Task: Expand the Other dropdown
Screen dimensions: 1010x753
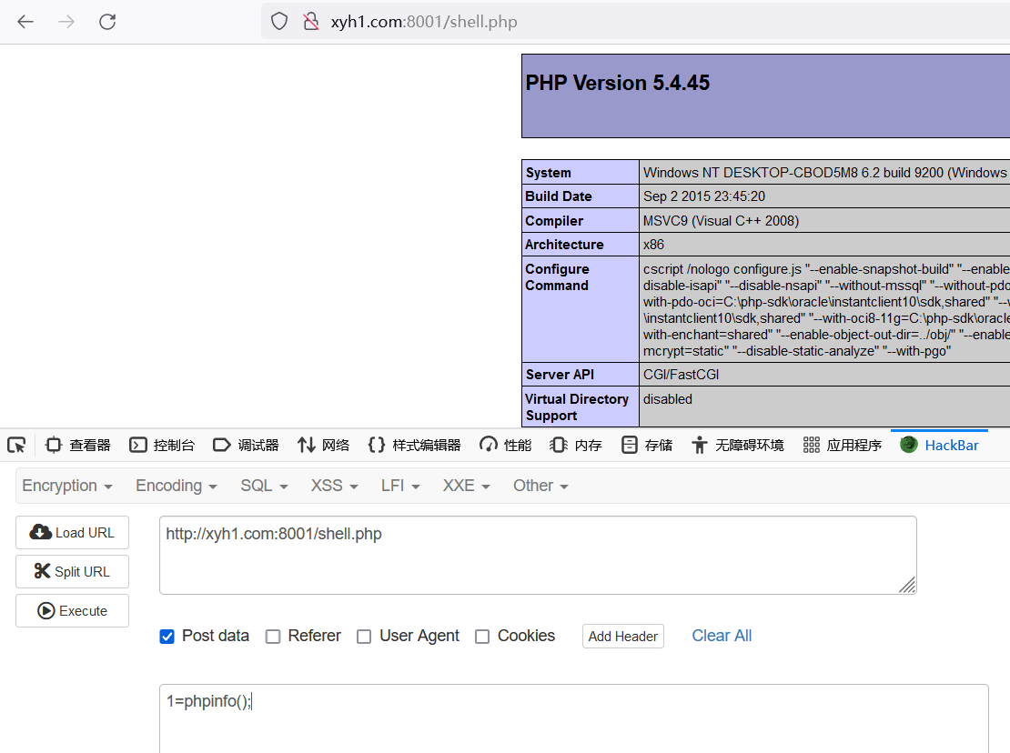Action: pyautogui.click(x=540, y=486)
